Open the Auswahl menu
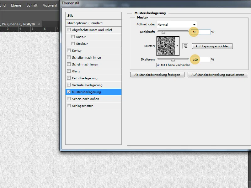 50,5
